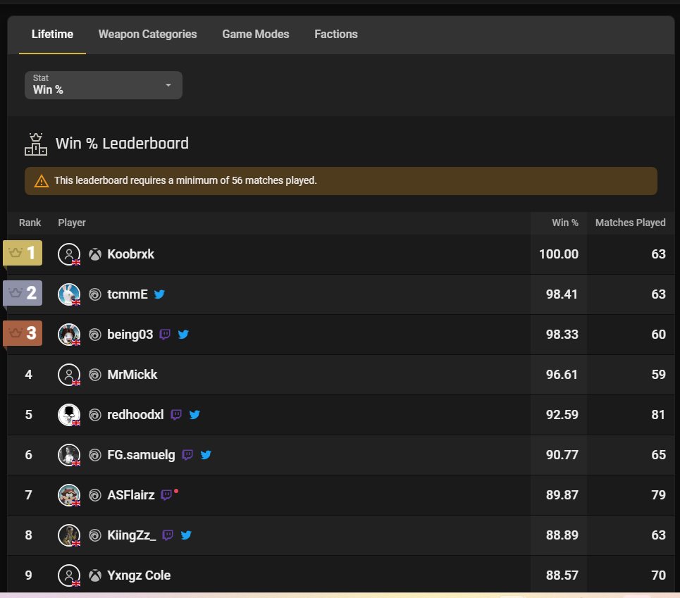Open FG.samuelg's player profile

(x=141, y=455)
